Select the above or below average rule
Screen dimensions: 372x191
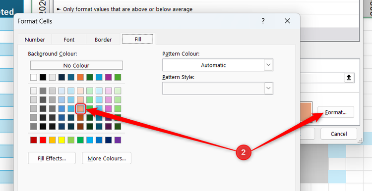(x=125, y=9)
